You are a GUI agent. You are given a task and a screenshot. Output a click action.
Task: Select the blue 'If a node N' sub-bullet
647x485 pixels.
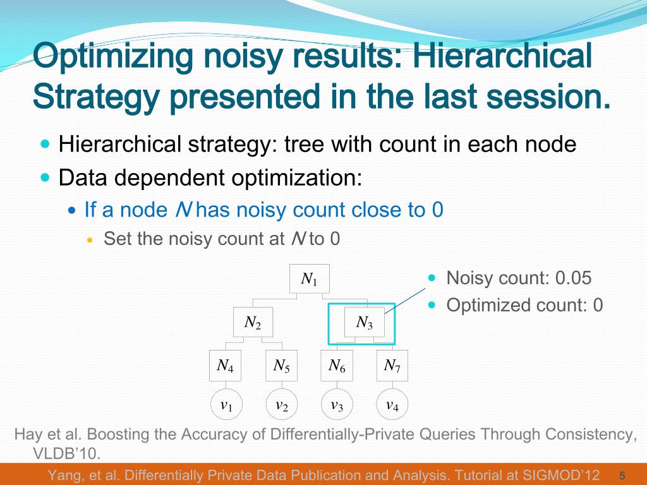263,210
